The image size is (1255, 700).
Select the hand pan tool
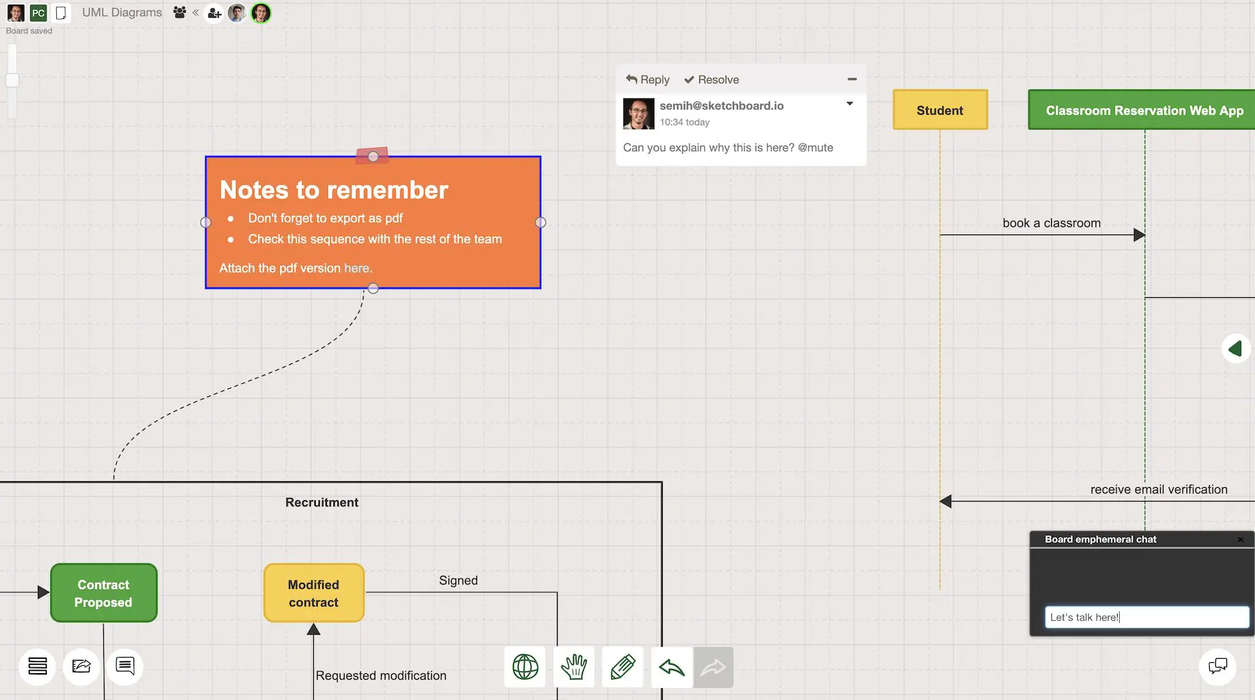pos(574,667)
